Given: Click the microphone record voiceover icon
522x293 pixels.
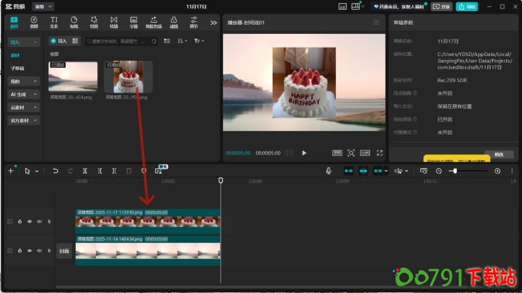Looking at the screenshot, I should 329,171.
